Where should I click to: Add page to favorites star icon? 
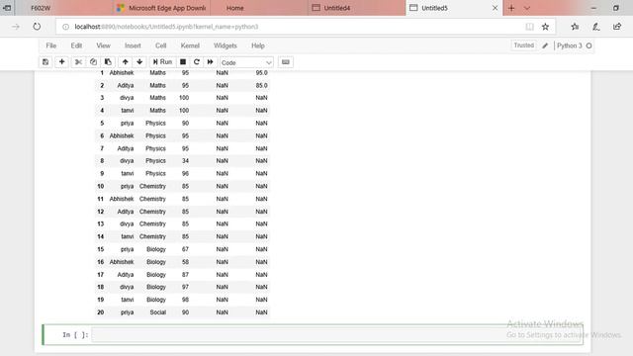(x=545, y=27)
